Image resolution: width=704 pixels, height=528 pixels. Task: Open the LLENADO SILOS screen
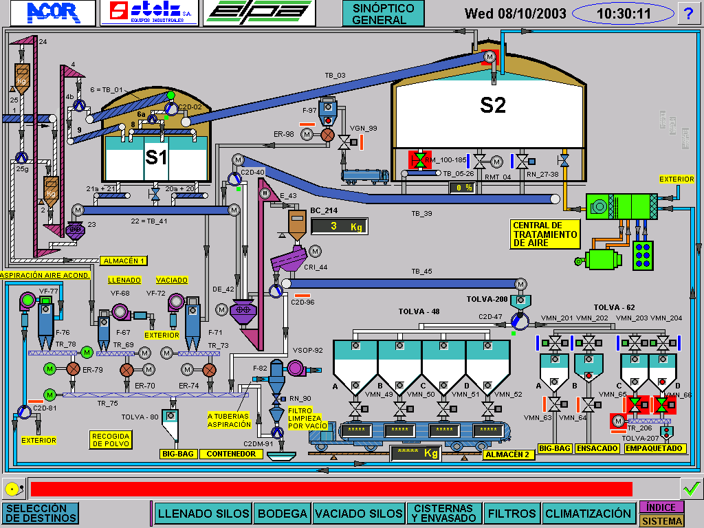point(202,513)
